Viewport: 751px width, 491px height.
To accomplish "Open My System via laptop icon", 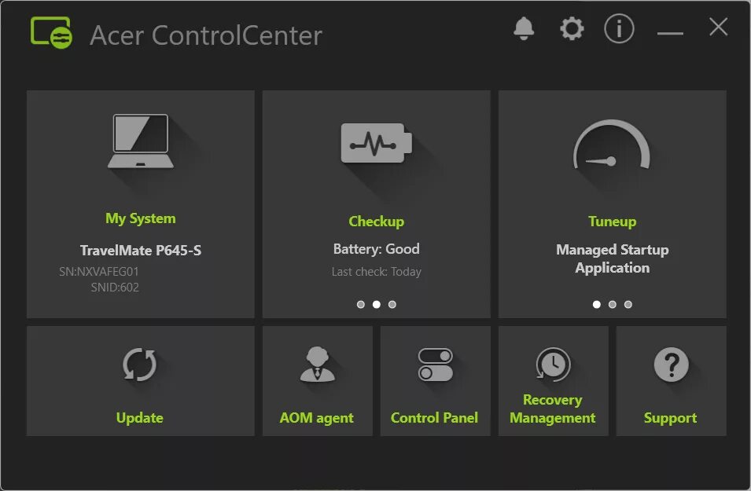I will click(x=140, y=141).
